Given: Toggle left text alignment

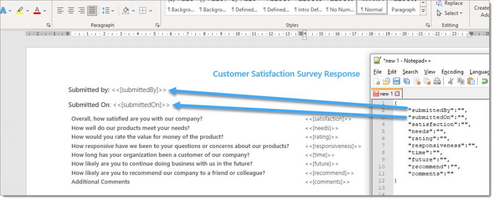Looking at the screenshot, I should pyautogui.click(x=60, y=10).
